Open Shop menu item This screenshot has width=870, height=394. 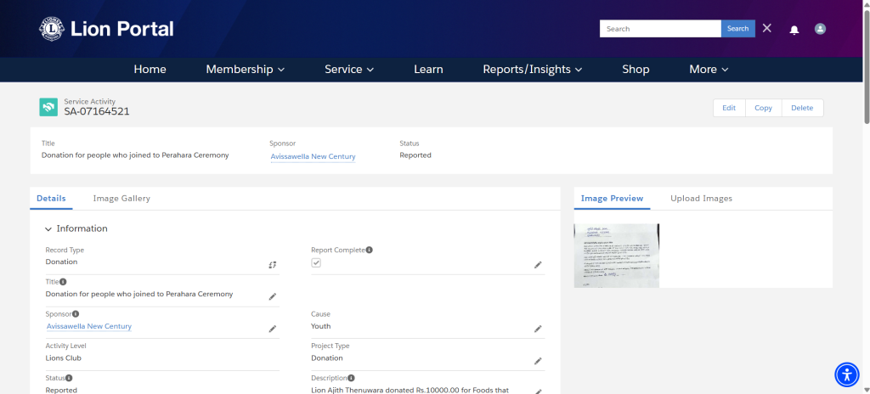(636, 70)
